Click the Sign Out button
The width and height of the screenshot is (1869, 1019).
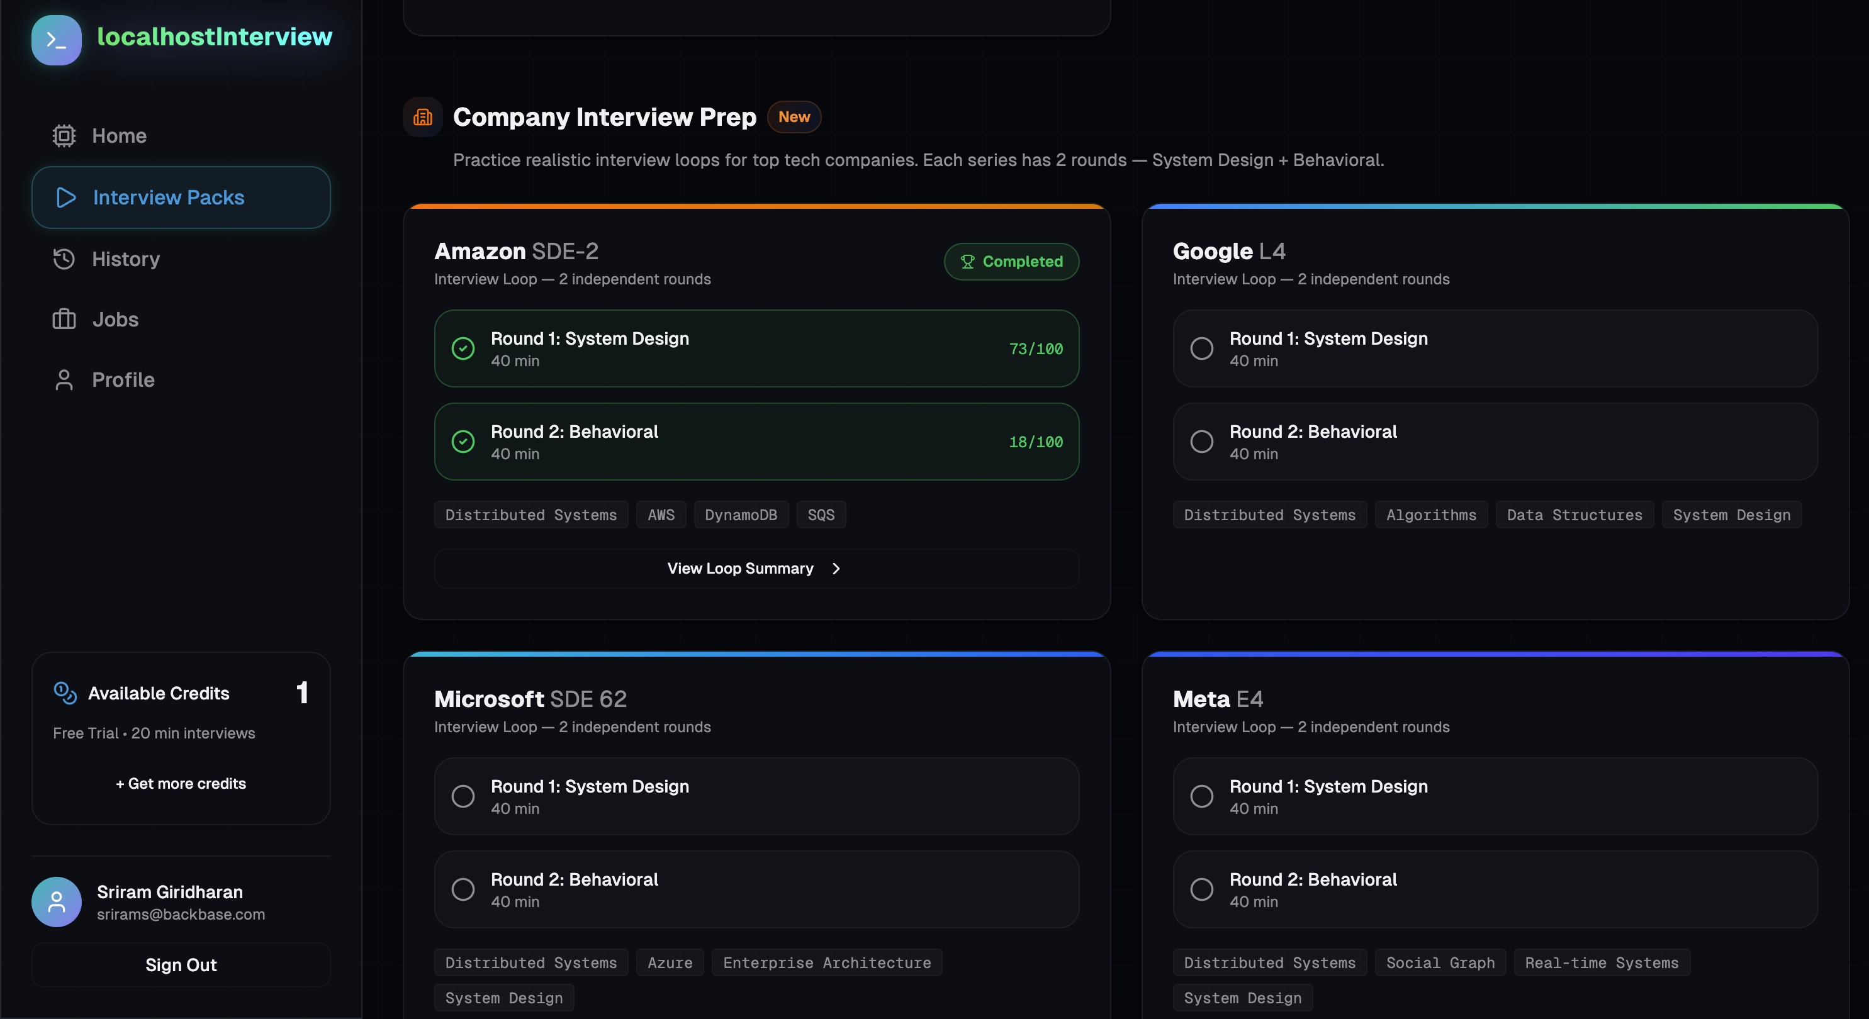pyautogui.click(x=181, y=965)
